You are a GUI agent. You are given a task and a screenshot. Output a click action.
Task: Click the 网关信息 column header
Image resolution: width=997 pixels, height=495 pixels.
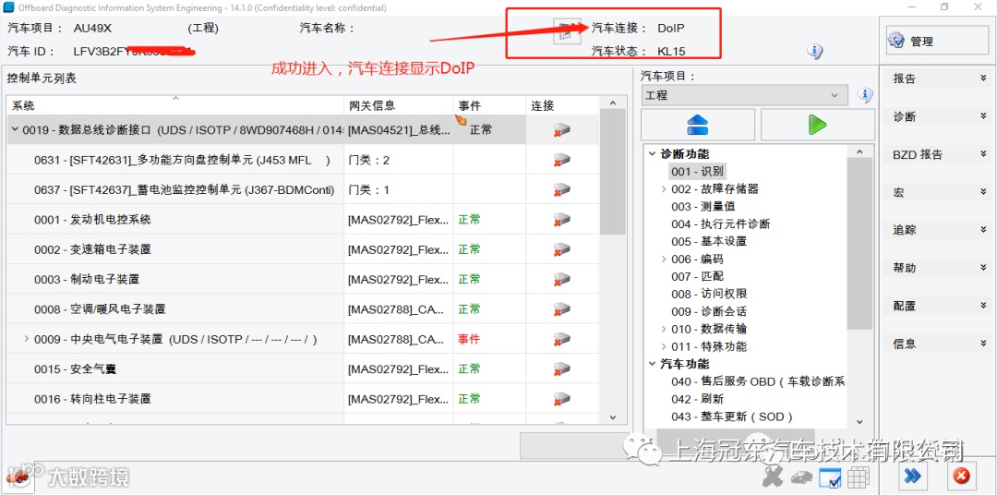coord(399,105)
